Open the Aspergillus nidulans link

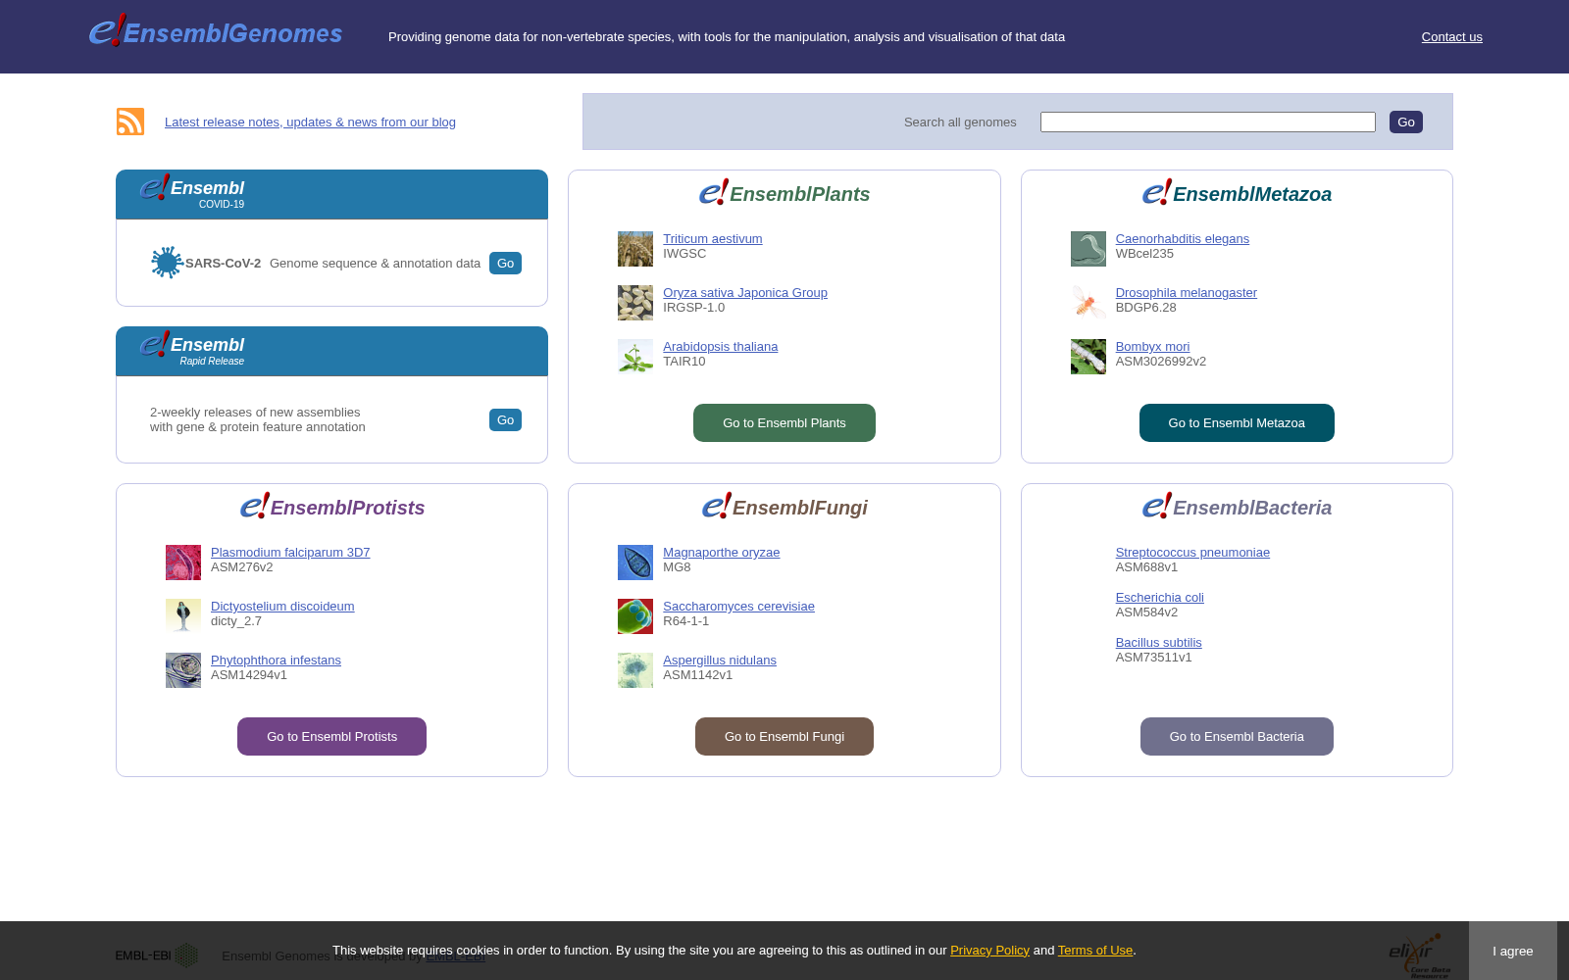720,660
